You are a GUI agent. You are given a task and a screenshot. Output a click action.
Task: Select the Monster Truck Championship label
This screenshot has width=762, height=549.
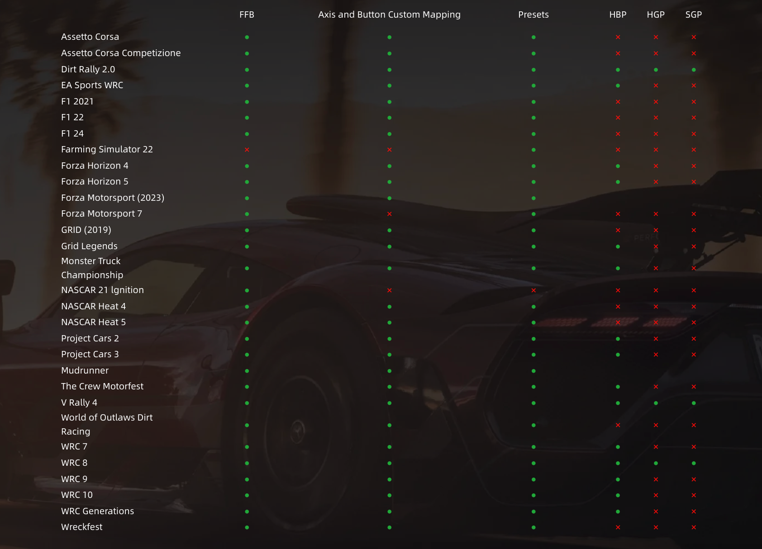[x=92, y=268]
